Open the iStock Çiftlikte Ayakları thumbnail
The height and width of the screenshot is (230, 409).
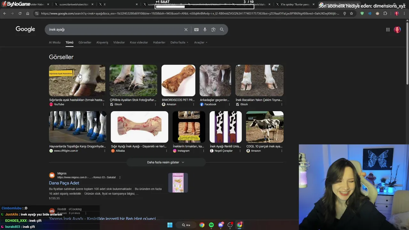coord(133,80)
